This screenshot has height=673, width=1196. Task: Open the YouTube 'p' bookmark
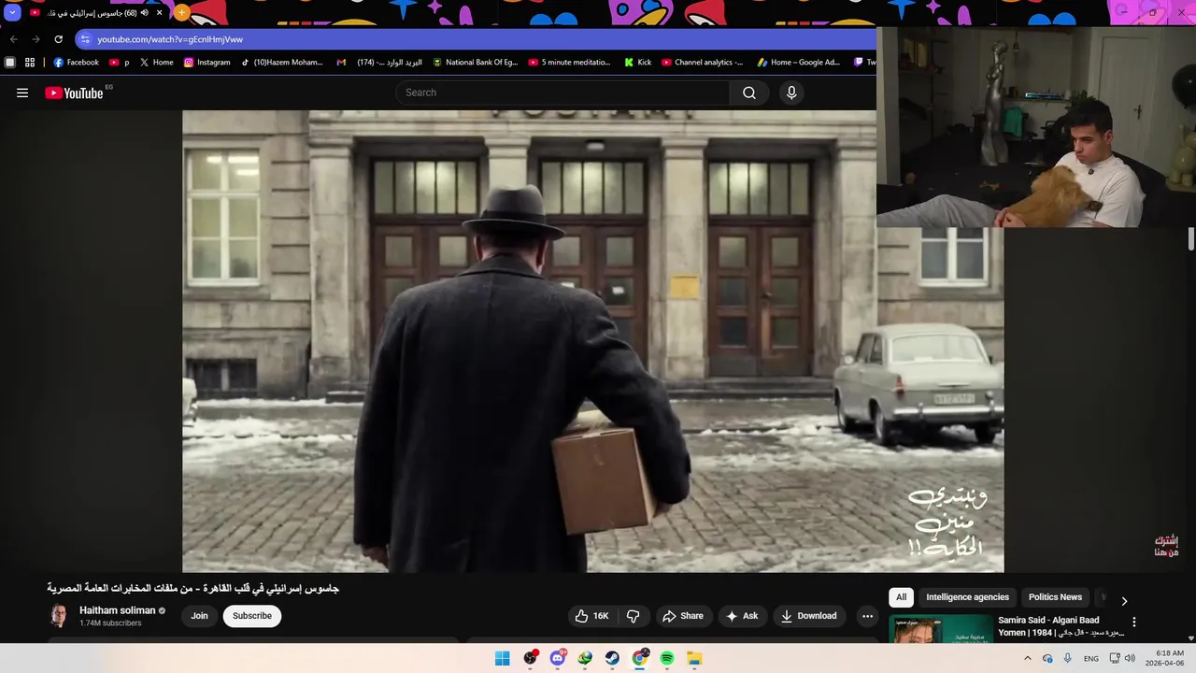119,63
